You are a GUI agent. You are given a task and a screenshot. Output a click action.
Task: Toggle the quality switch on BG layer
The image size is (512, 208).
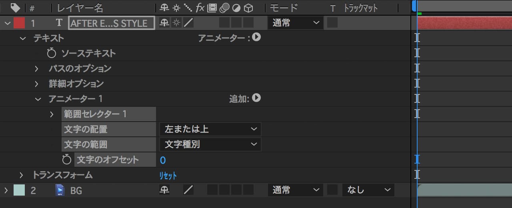[x=188, y=190]
